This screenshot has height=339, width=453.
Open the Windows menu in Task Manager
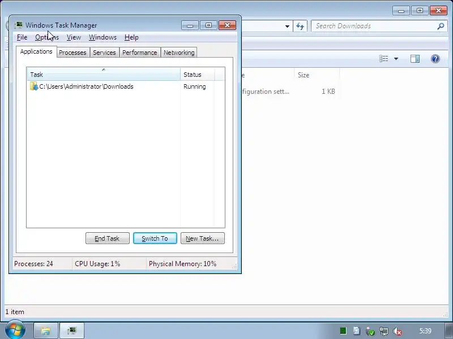[x=102, y=37]
